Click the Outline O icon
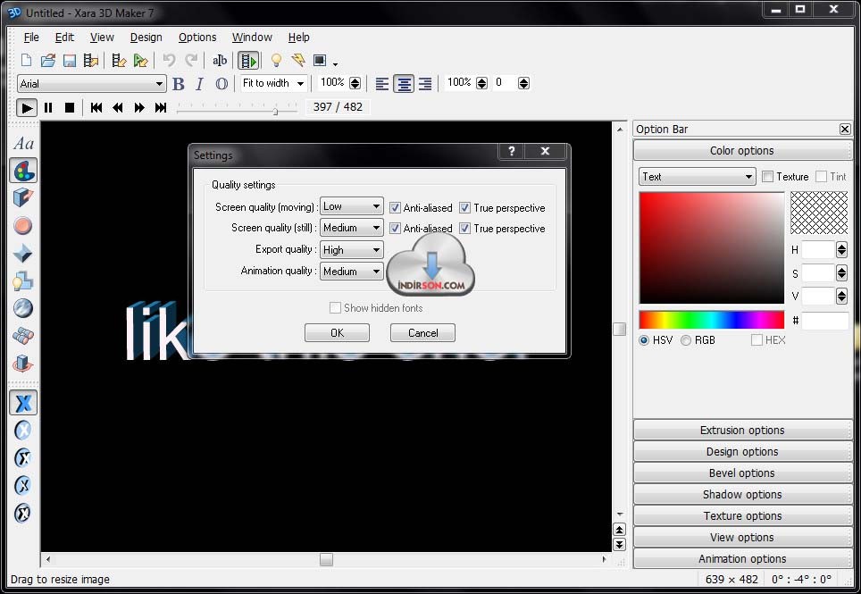This screenshot has height=594, width=861. tap(222, 84)
